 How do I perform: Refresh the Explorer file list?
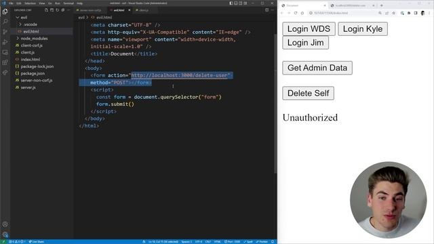[57, 10]
